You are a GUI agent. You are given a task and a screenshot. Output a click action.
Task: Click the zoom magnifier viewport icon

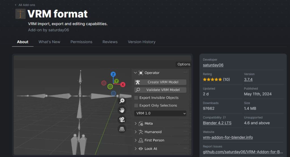(x=122, y=101)
